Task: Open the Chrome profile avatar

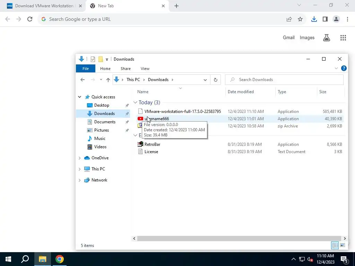Action: point(336,19)
